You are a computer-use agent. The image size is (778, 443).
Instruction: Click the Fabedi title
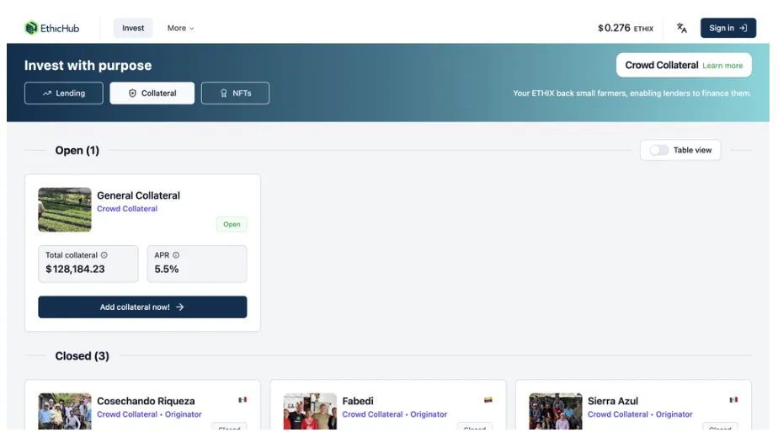click(x=358, y=401)
